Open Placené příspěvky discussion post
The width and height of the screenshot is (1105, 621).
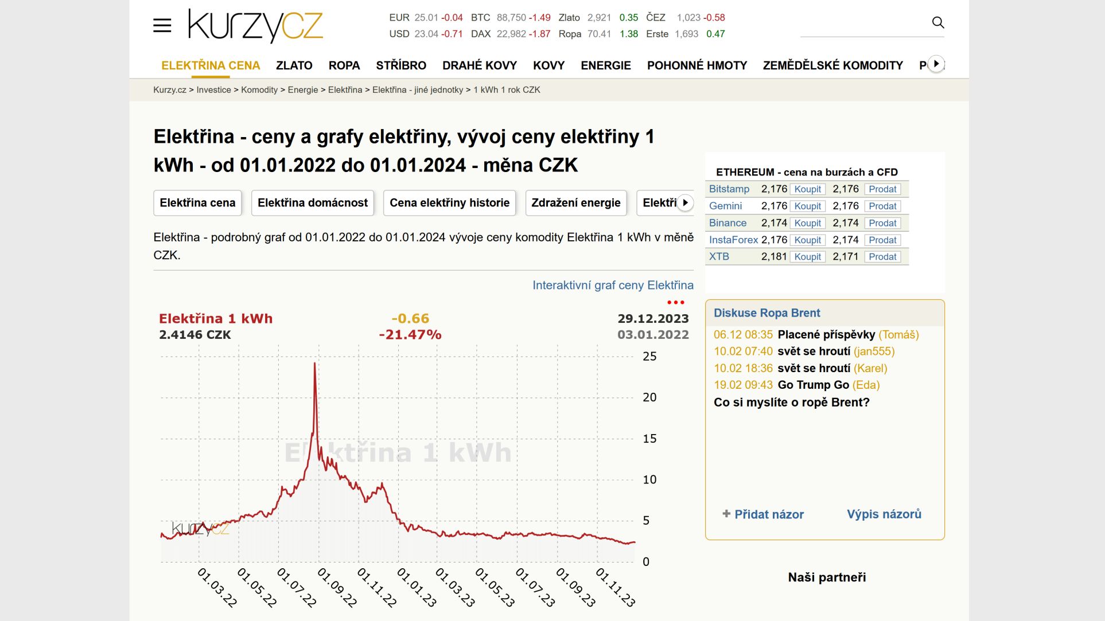click(826, 335)
